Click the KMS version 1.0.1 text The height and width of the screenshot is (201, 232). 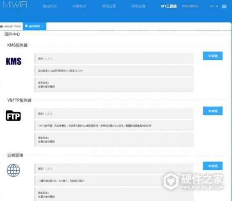point(45,59)
